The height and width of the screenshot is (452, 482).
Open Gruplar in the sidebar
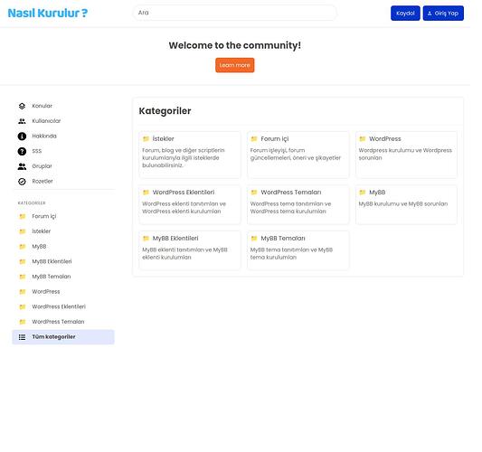click(63, 166)
